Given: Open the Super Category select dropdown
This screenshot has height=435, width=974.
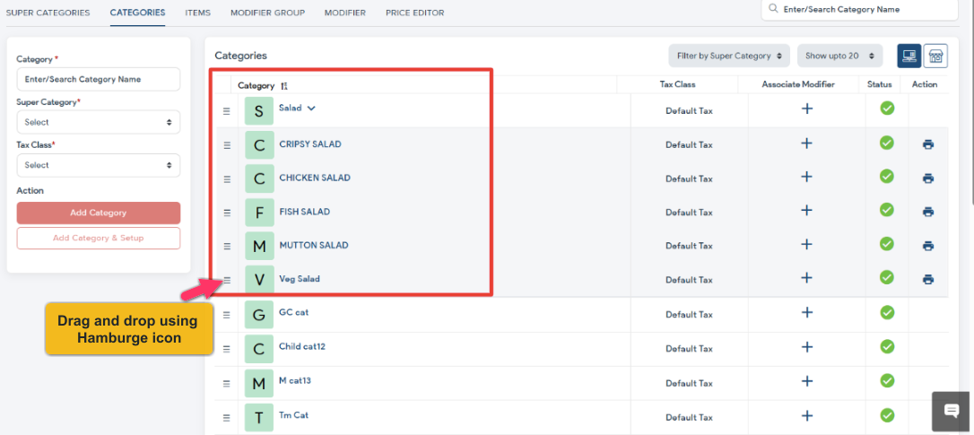Looking at the screenshot, I should (98, 122).
